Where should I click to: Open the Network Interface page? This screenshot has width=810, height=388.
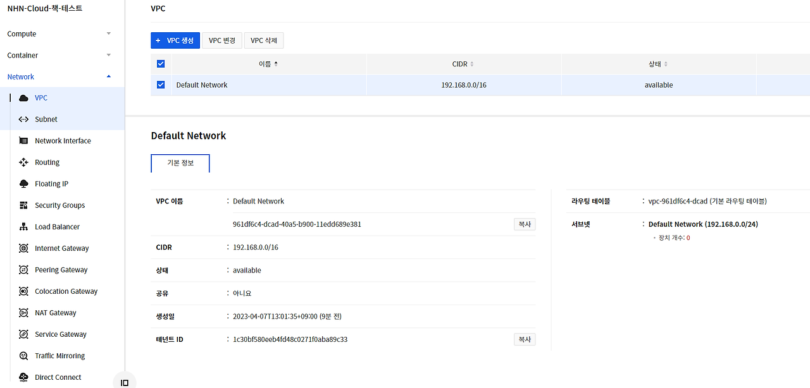click(x=63, y=141)
